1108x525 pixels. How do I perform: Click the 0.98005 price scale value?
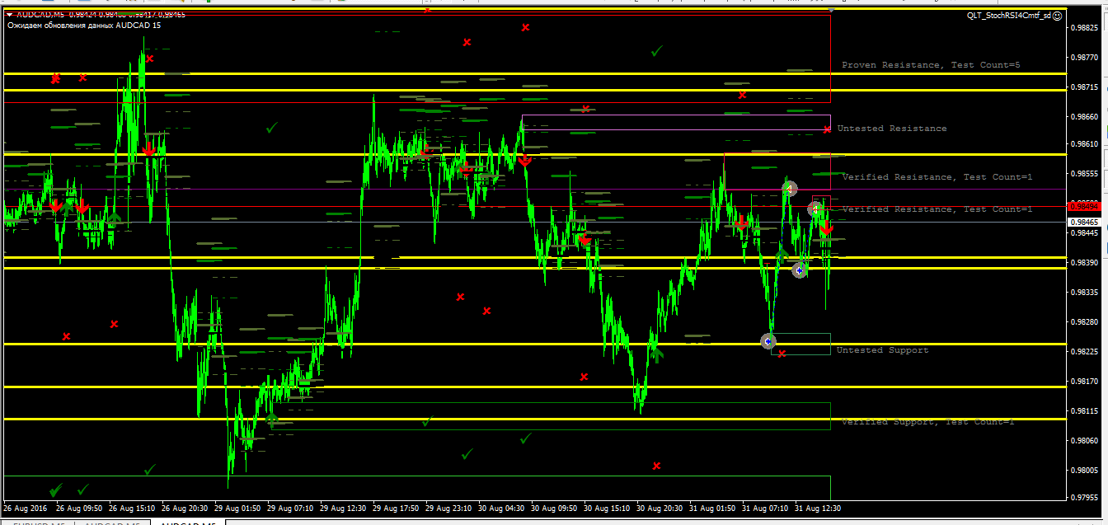tap(1083, 470)
